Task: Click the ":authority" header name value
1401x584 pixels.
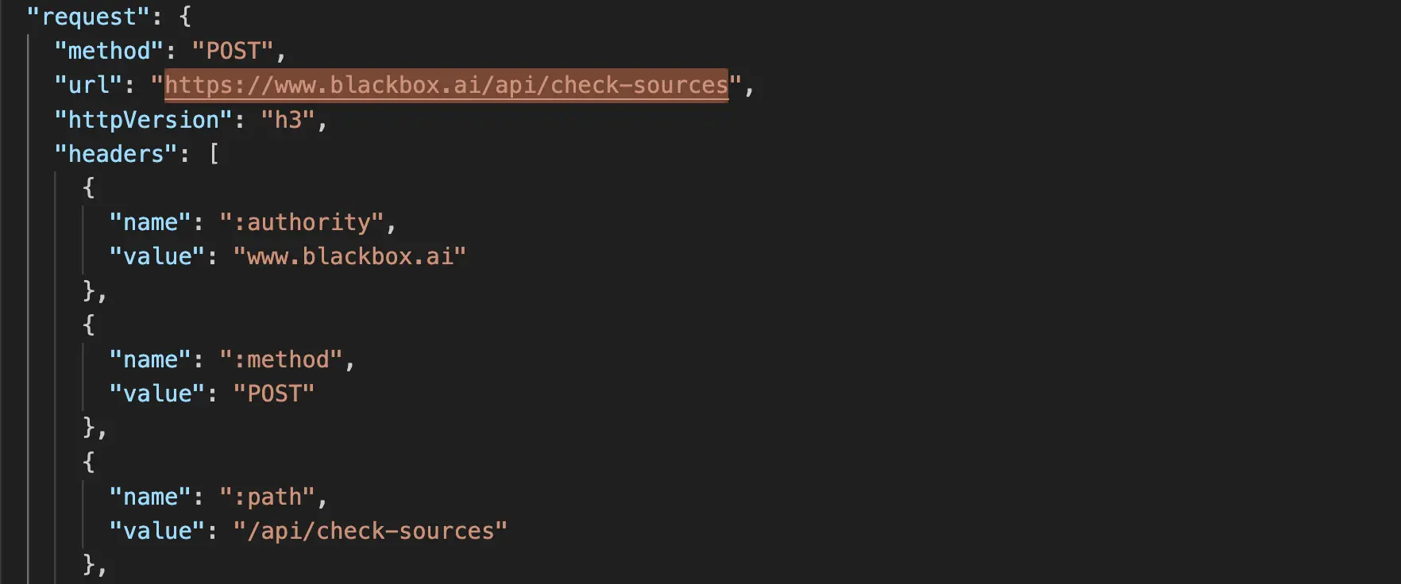Action: point(302,222)
